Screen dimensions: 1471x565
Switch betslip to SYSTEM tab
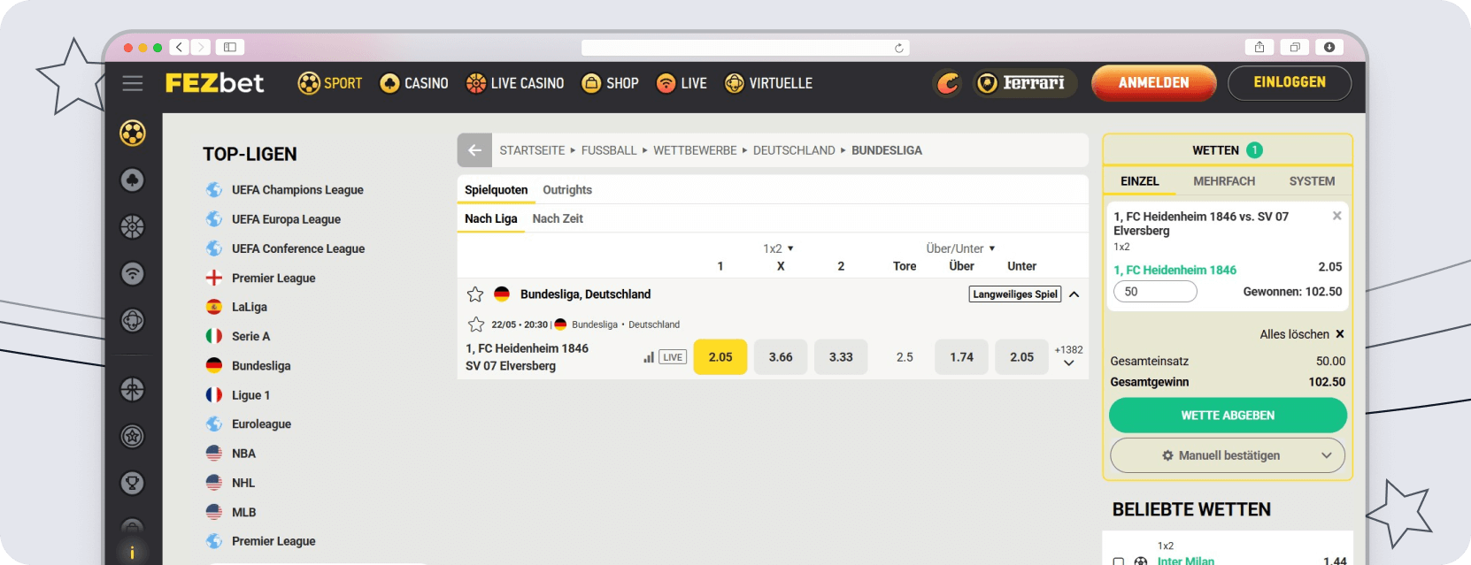pyautogui.click(x=1312, y=181)
